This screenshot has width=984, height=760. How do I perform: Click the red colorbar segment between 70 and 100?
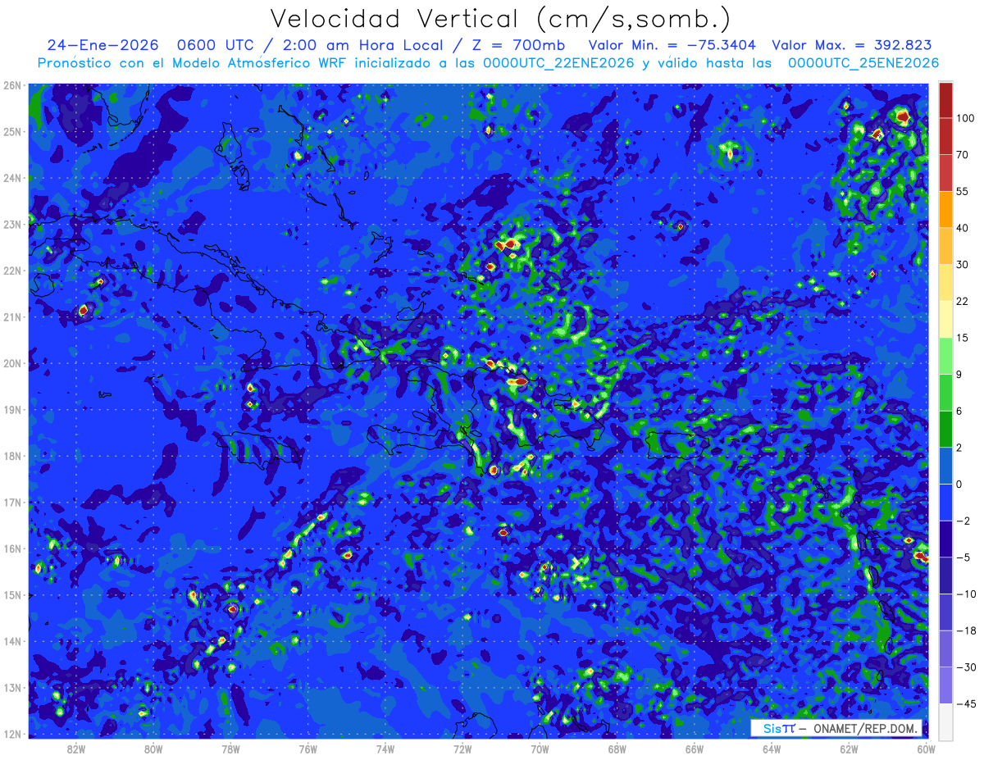[x=945, y=136]
